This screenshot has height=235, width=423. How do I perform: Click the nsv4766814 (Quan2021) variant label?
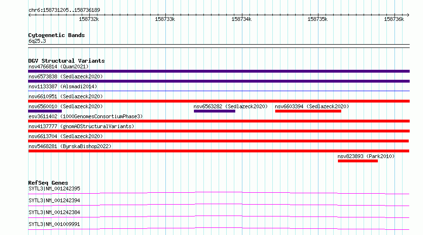[x=58, y=66]
